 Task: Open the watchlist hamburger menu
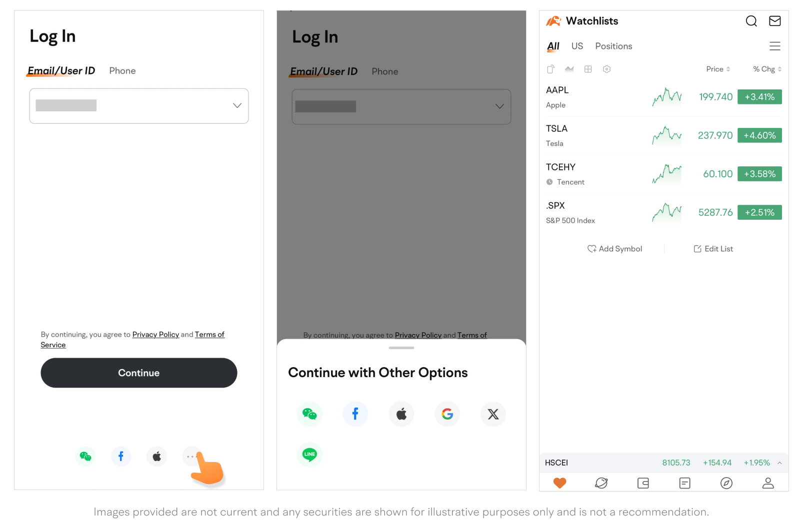tap(774, 46)
